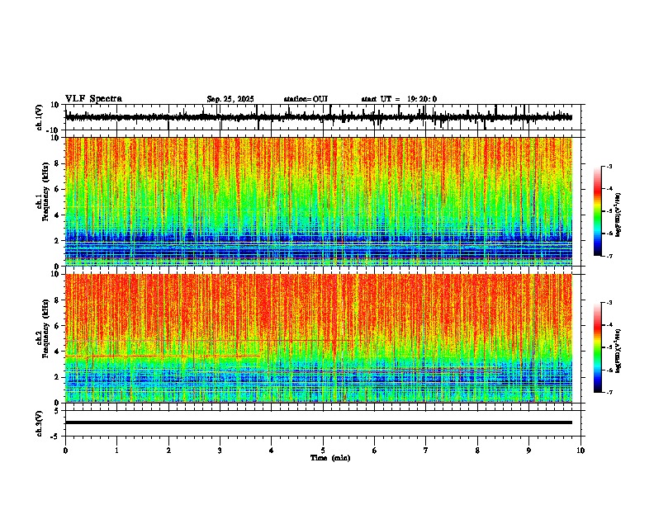This screenshot has width=654, height=505.
Task: Click the "9" tick on the time axis
Action: pyautogui.click(x=528, y=451)
